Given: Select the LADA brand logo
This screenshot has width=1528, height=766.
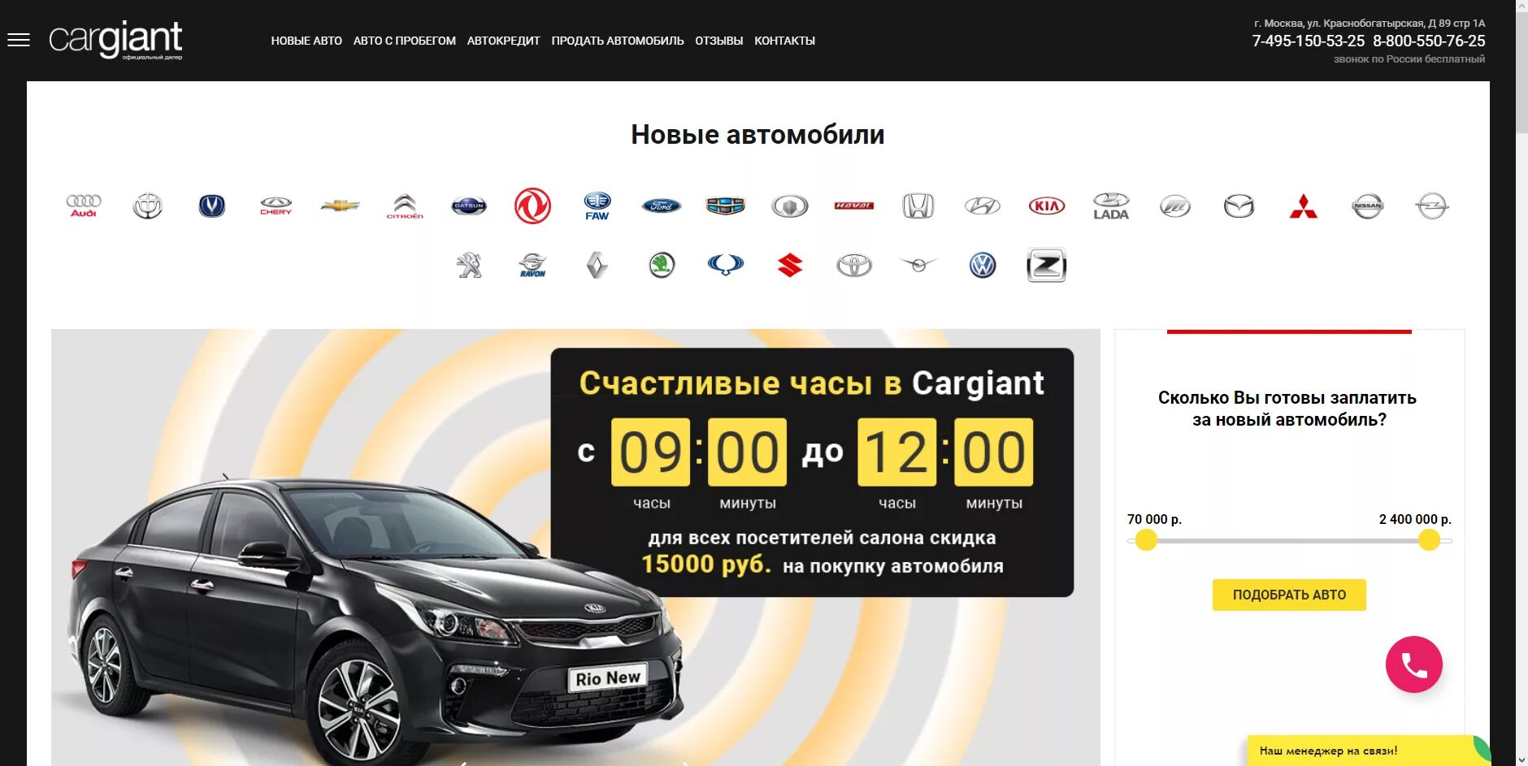Looking at the screenshot, I should point(1111,206).
